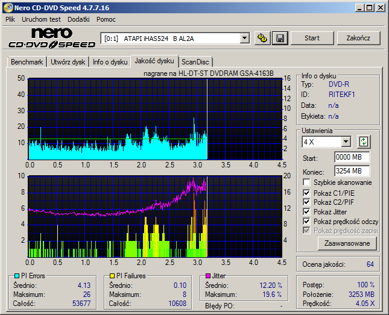This screenshot has width=389, height=315.
Task: Click the RITEKF1 disc ID value
Action: 341,95
